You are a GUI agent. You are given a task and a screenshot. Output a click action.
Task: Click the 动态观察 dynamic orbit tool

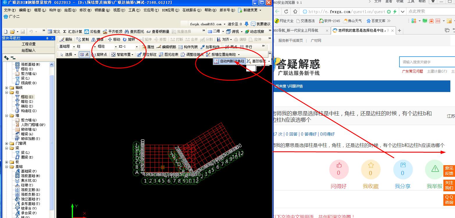(254, 31)
